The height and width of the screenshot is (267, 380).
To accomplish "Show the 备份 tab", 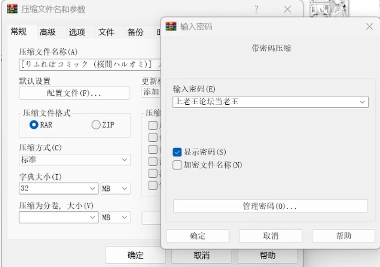I will click(x=135, y=32).
